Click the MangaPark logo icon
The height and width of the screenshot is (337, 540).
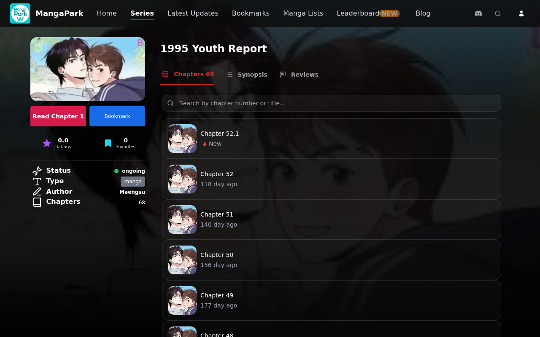tap(20, 13)
